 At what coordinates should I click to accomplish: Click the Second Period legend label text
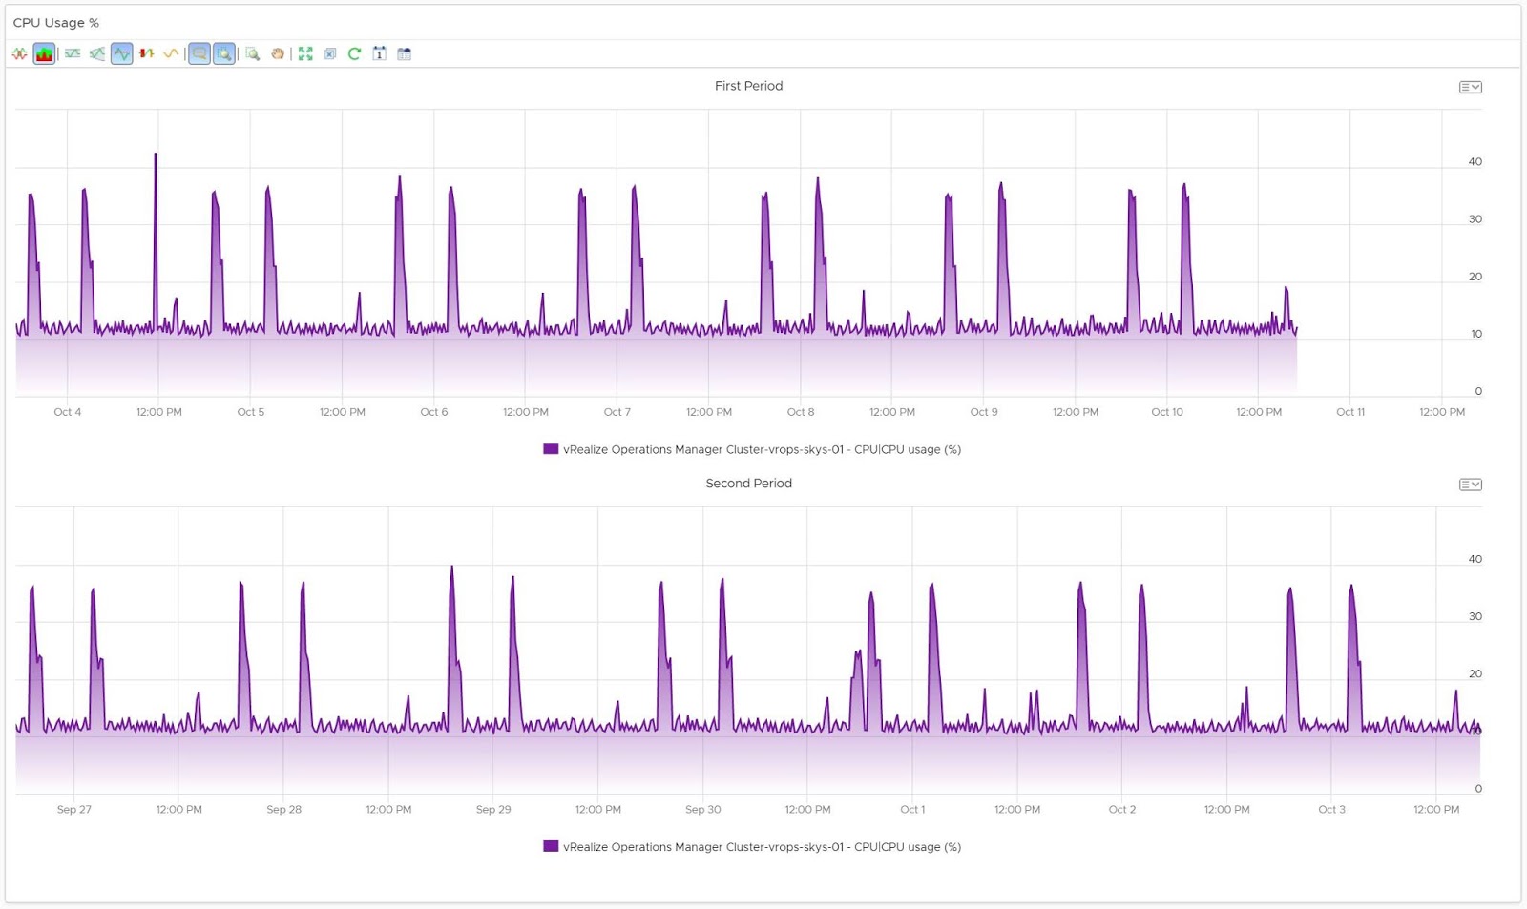762,847
